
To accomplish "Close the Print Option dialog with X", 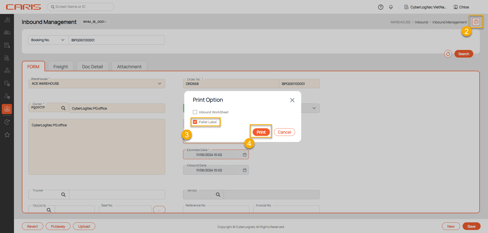I will coord(292,100).
